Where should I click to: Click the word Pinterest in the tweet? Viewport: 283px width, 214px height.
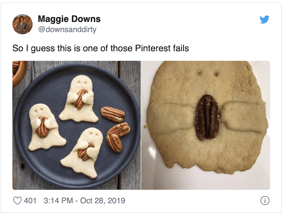click(x=152, y=48)
